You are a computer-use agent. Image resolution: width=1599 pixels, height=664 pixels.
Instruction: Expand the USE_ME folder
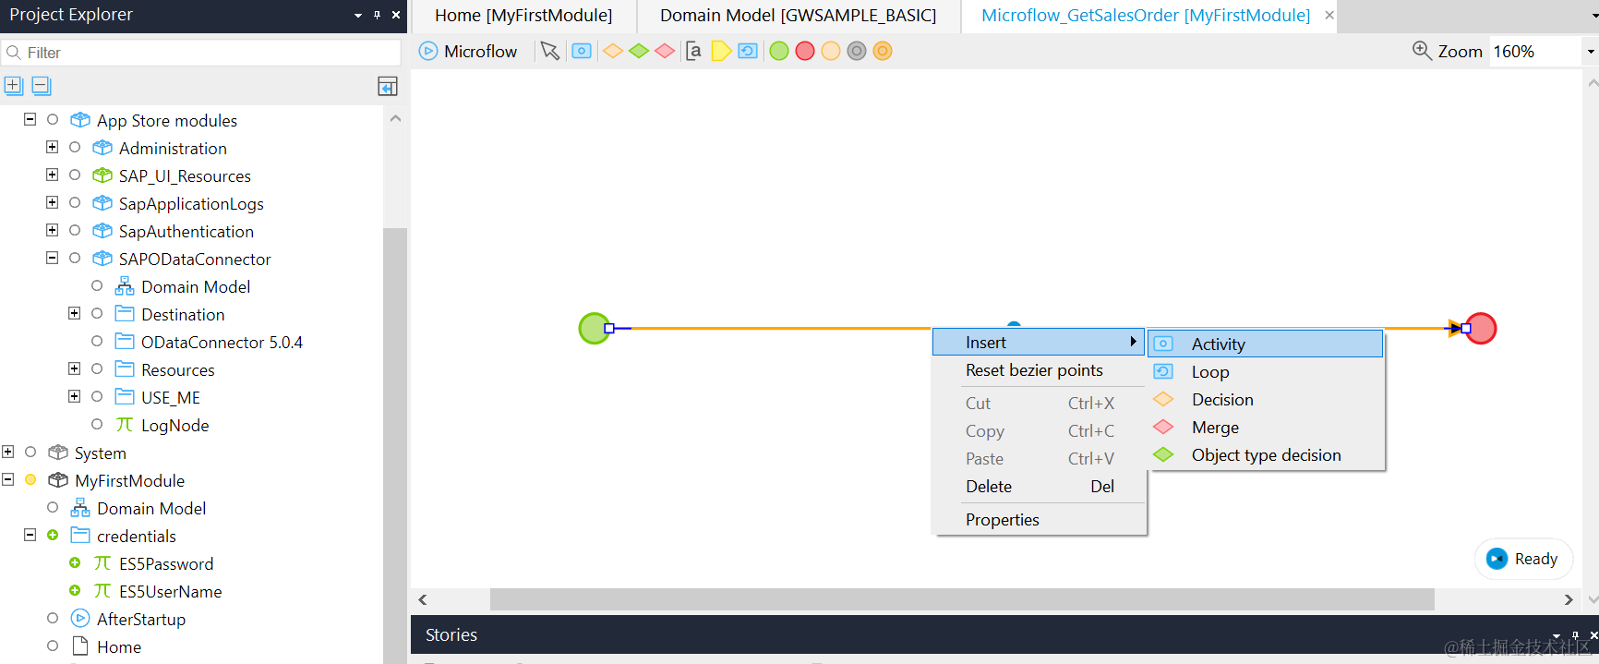[74, 396]
